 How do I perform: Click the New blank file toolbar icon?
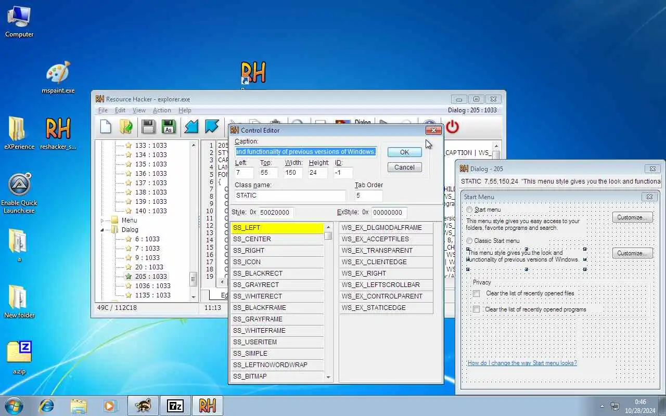tap(106, 127)
